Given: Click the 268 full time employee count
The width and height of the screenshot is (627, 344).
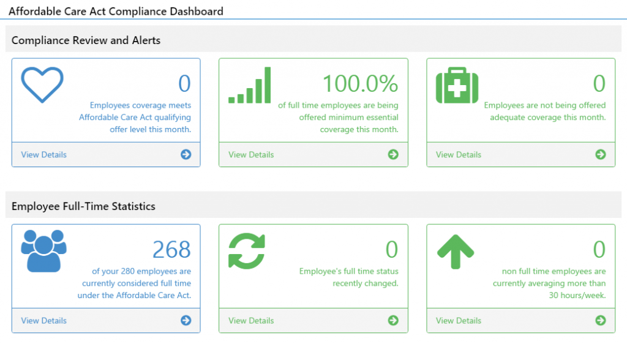Looking at the screenshot, I should click(172, 250).
